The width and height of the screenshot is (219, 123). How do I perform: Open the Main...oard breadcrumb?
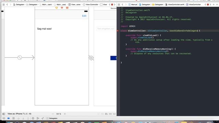[x=46, y=4]
